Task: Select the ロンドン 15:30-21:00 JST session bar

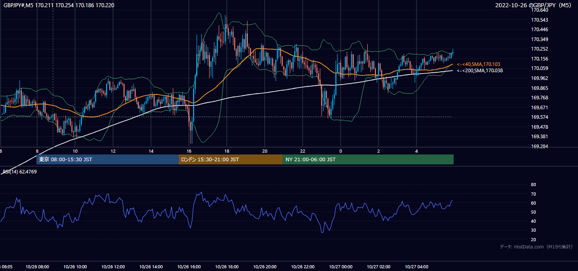Action: tap(231, 159)
